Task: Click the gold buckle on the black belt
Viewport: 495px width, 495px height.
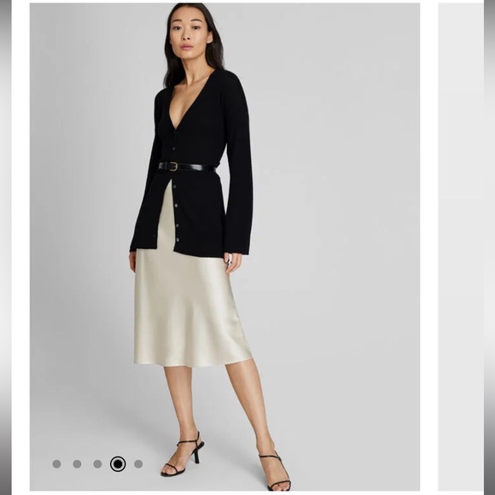Action: [x=172, y=166]
